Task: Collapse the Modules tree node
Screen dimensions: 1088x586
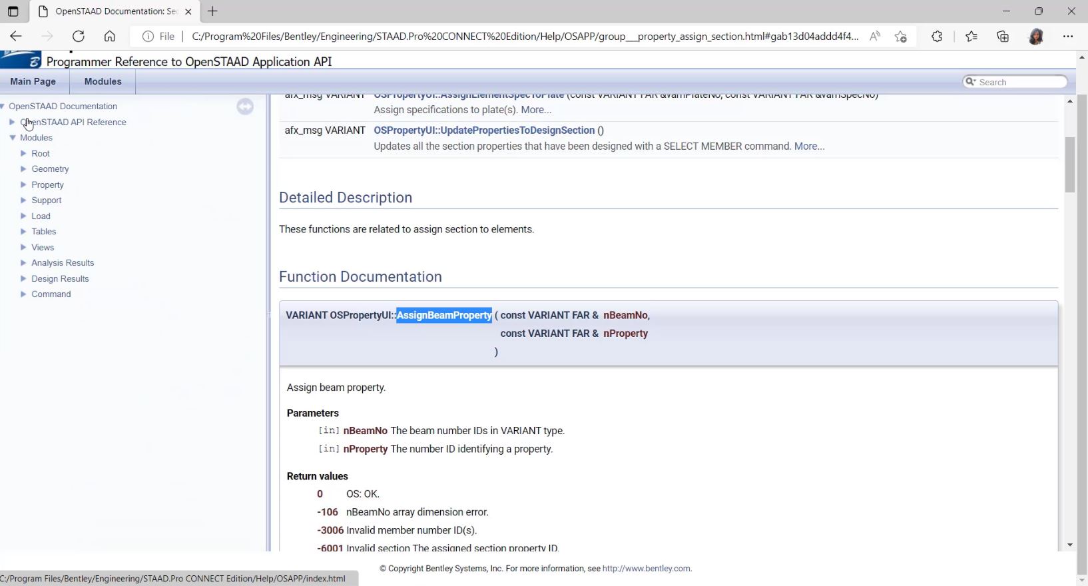Action: (13, 137)
